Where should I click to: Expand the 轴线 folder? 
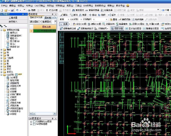1,50
